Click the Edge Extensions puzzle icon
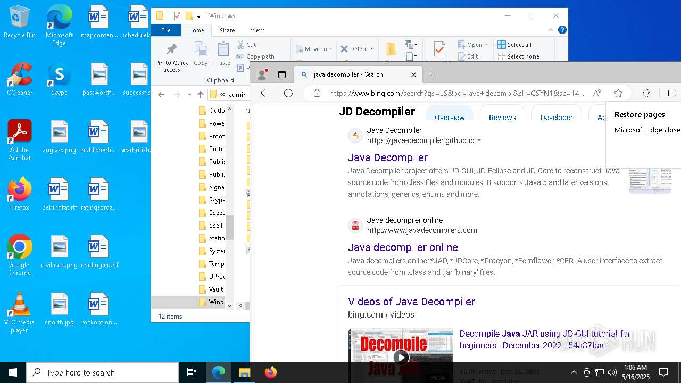Screen dimensions: 681x383 click(646, 93)
